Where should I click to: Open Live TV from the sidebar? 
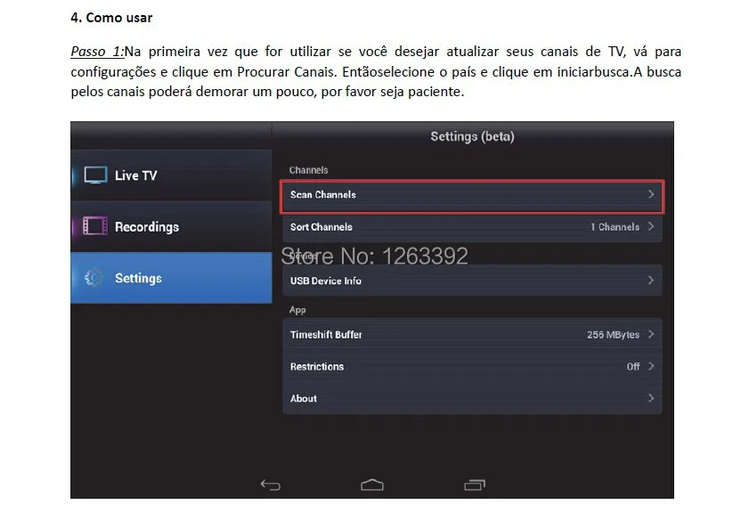(172, 175)
